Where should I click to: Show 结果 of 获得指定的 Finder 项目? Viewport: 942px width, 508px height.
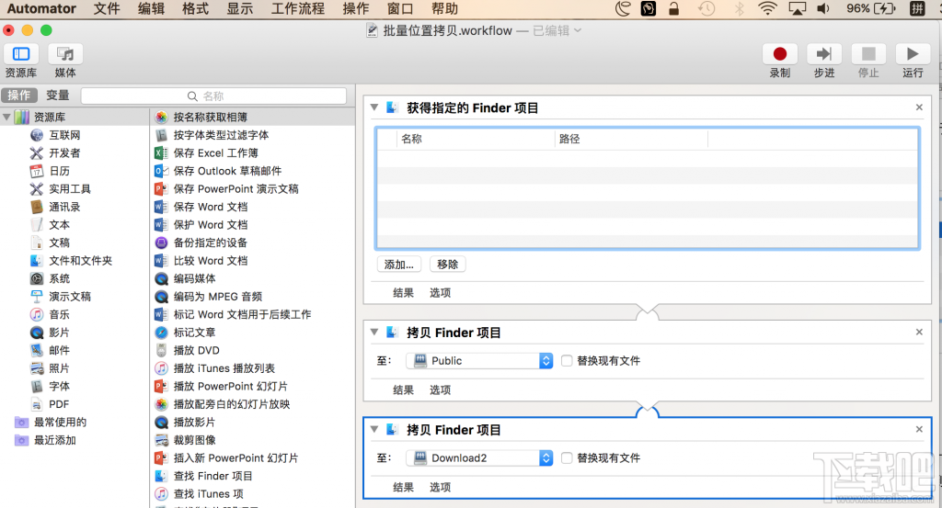pyautogui.click(x=403, y=293)
